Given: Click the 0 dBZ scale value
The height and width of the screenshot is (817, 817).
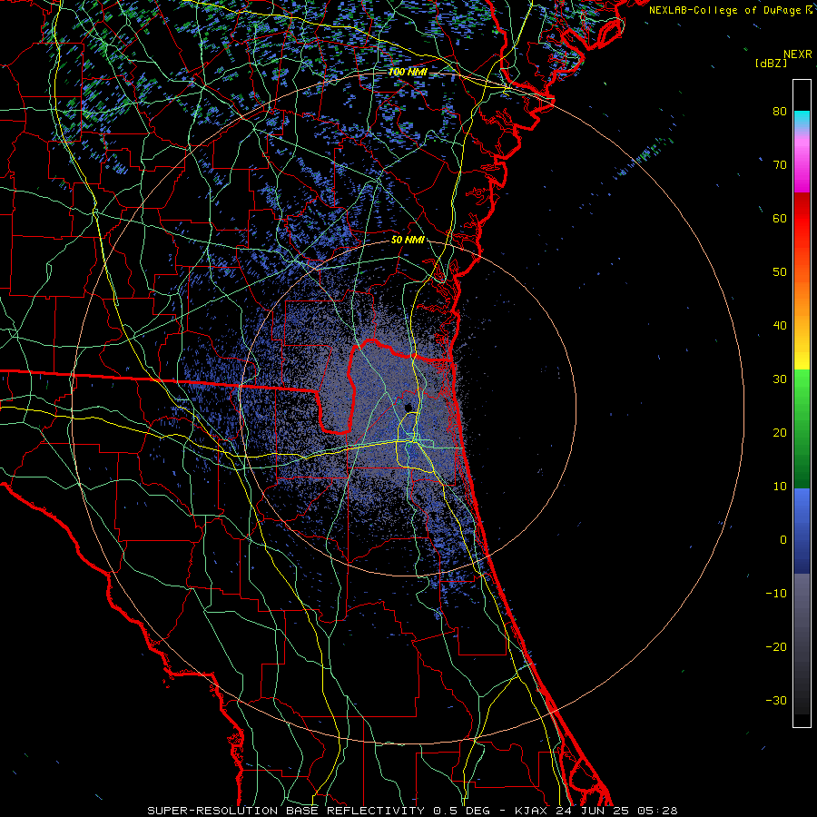Looking at the screenshot, I should pos(783,540).
